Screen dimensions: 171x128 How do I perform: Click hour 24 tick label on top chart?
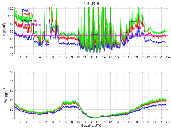point(168,57)
